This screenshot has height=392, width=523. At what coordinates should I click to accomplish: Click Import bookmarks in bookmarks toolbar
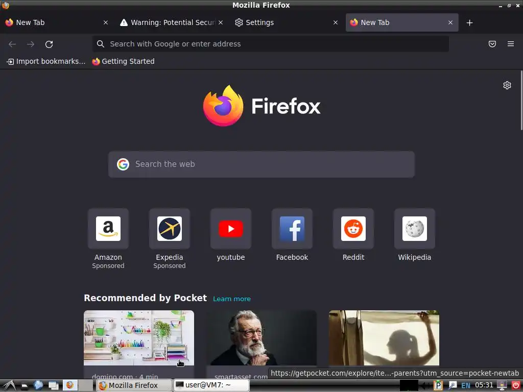click(46, 61)
